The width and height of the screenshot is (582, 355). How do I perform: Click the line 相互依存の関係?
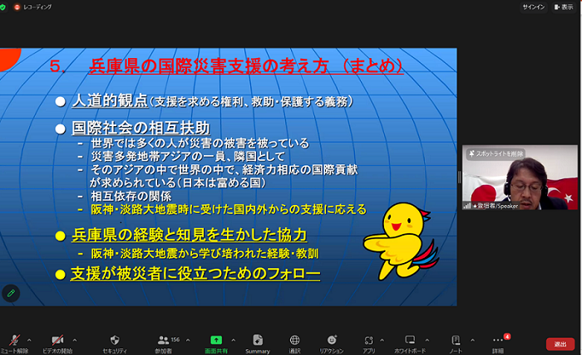[x=131, y=196]
